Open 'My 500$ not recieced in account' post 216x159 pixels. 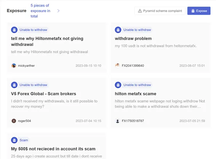pyautogui.click(x=53, y=149)
